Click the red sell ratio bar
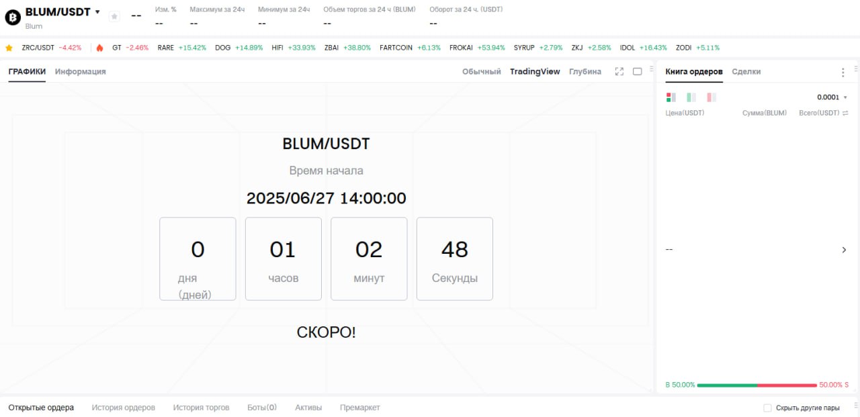The height and width of the screenshot is (417, 860). point(787,385)
